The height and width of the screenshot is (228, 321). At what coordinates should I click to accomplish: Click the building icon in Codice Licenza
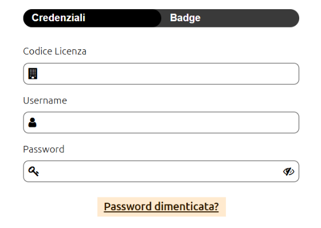[33, 74]
